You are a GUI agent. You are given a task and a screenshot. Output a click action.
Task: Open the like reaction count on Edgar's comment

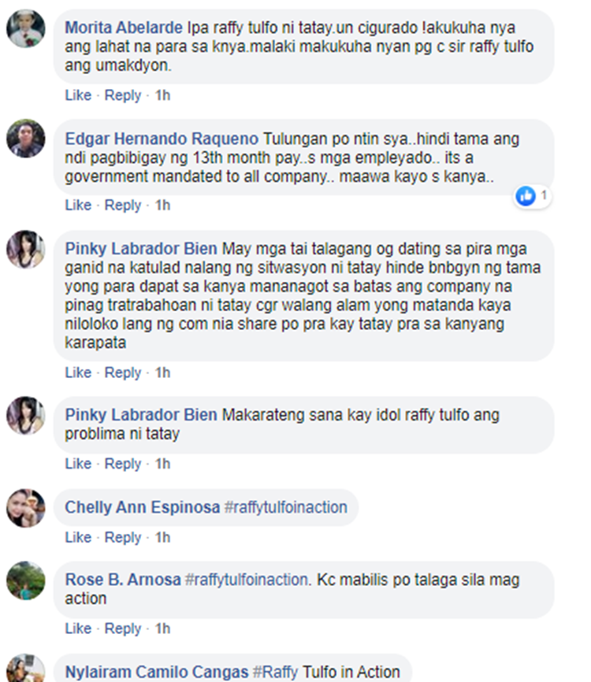[x=532, y=196]
